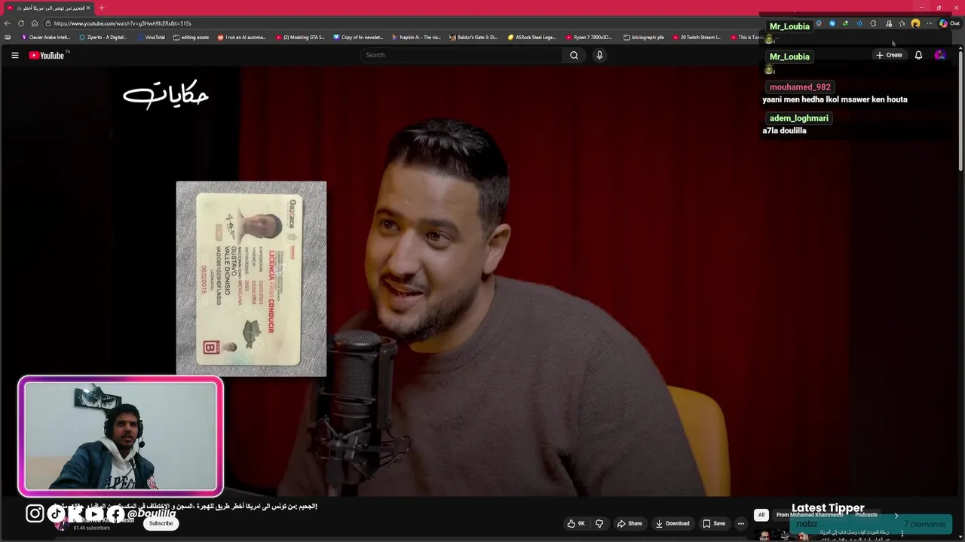Click the YouTube search field

tap(461, 55)
